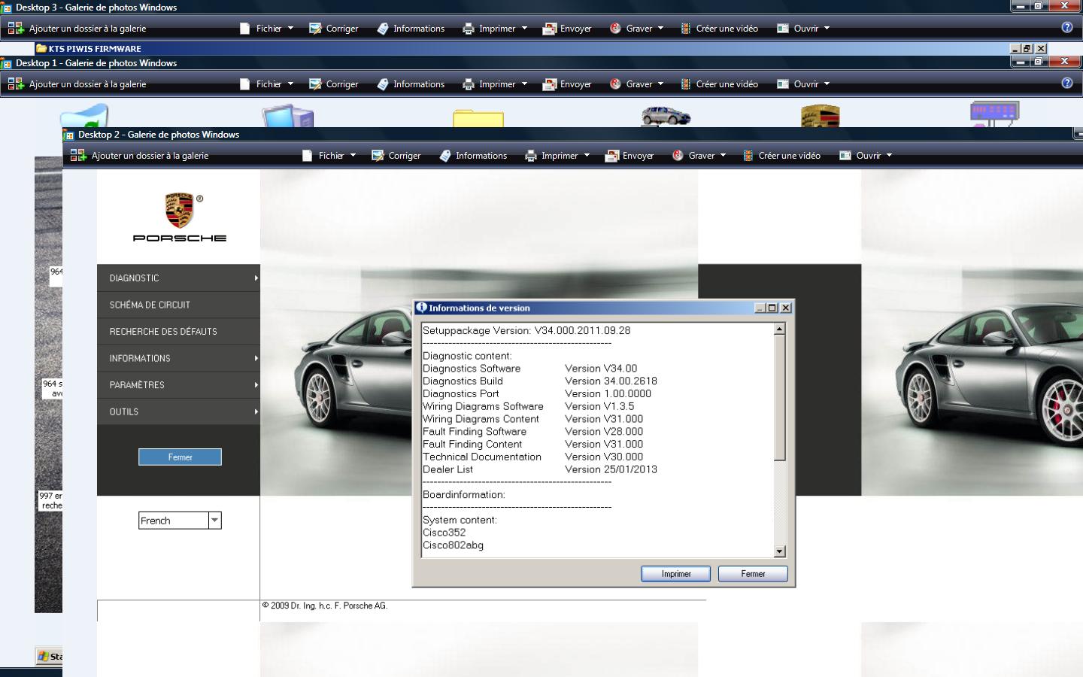Open Informations in the Desktop 3 toolbar
This screenshot has width=1083, height=677.
click(411, 29)
